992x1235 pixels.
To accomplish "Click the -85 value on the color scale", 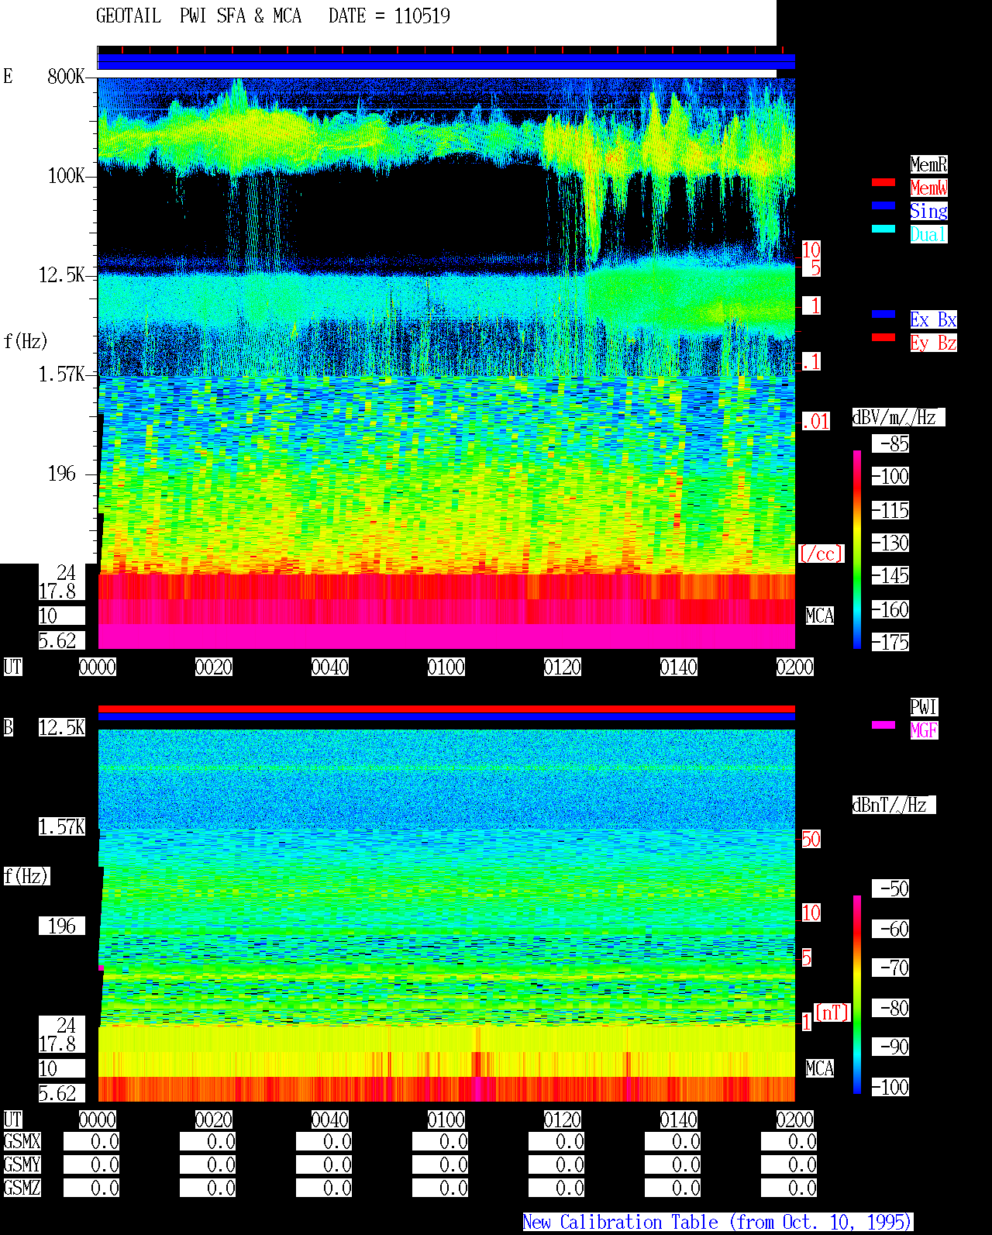I will coord(890,443).
